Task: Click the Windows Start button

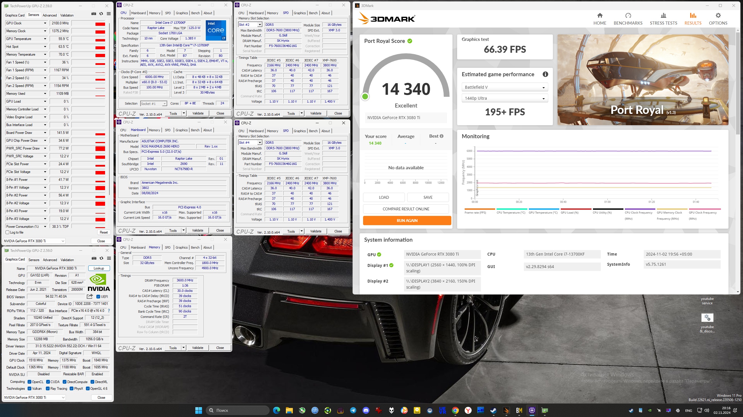Action: (x=199, y=410)
